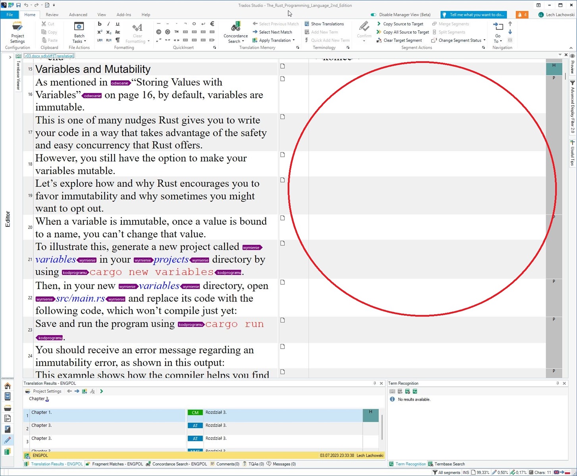The height and width of the screenshot is (476, 577).
Task: Click the Bold formatting icon
Action: 100,24
